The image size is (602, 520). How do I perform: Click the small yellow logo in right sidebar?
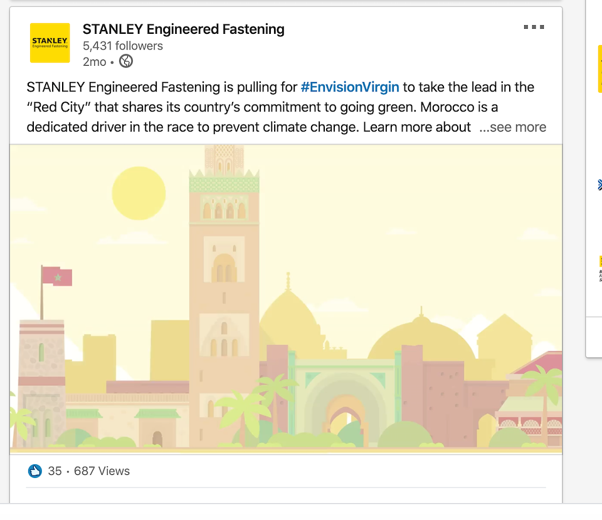(x=599, y=261)
